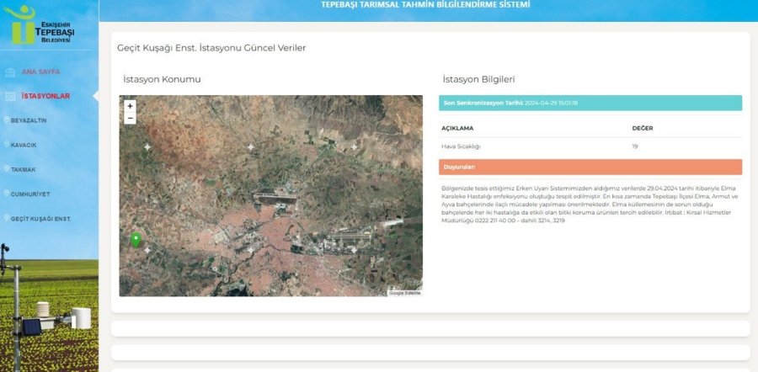Screen dimensions: 758x372
Task: Click the Son Senkronizasyon Tarihi teal bar
Action: click(x=590, y=103)
